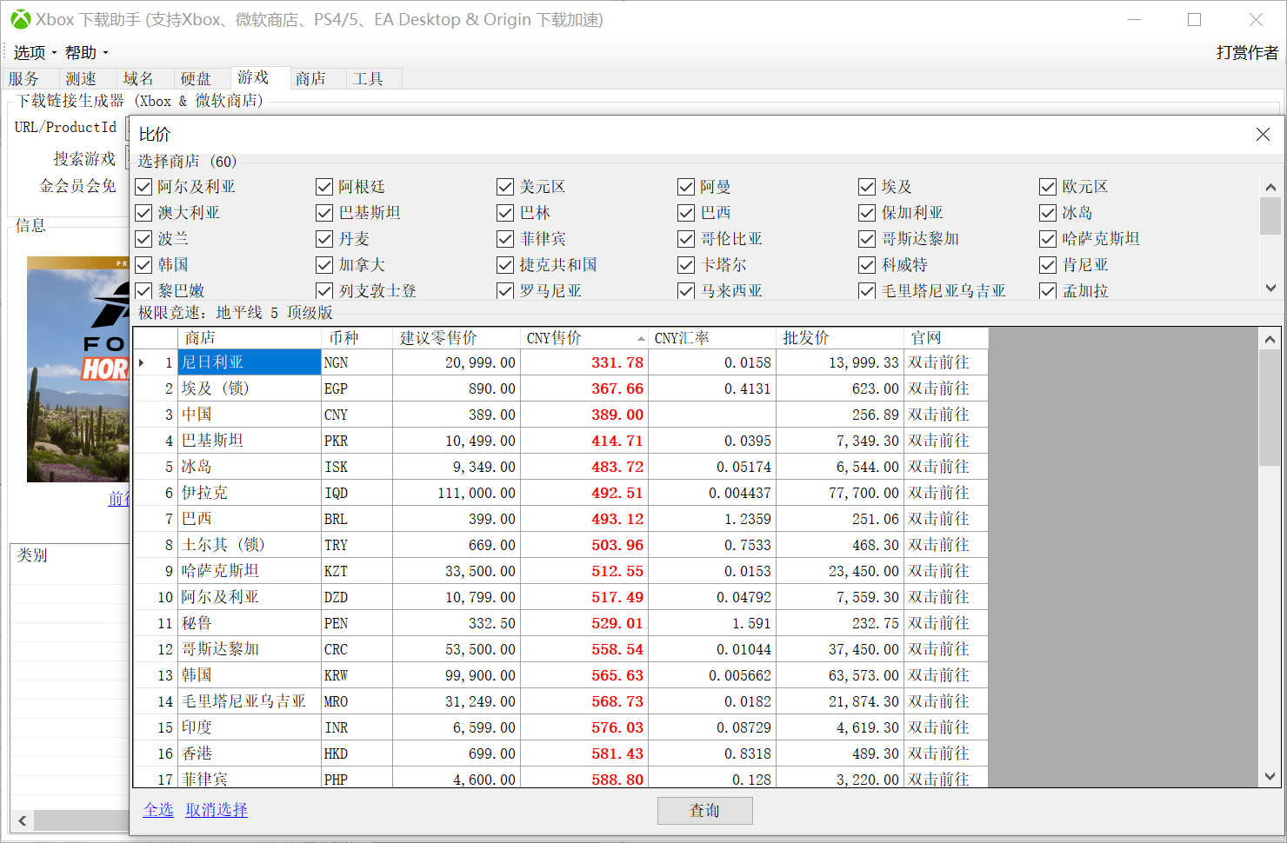The image size is (1287, 843).
Task: Click the Xbox app logo in title bar
Action: point(20,19)
